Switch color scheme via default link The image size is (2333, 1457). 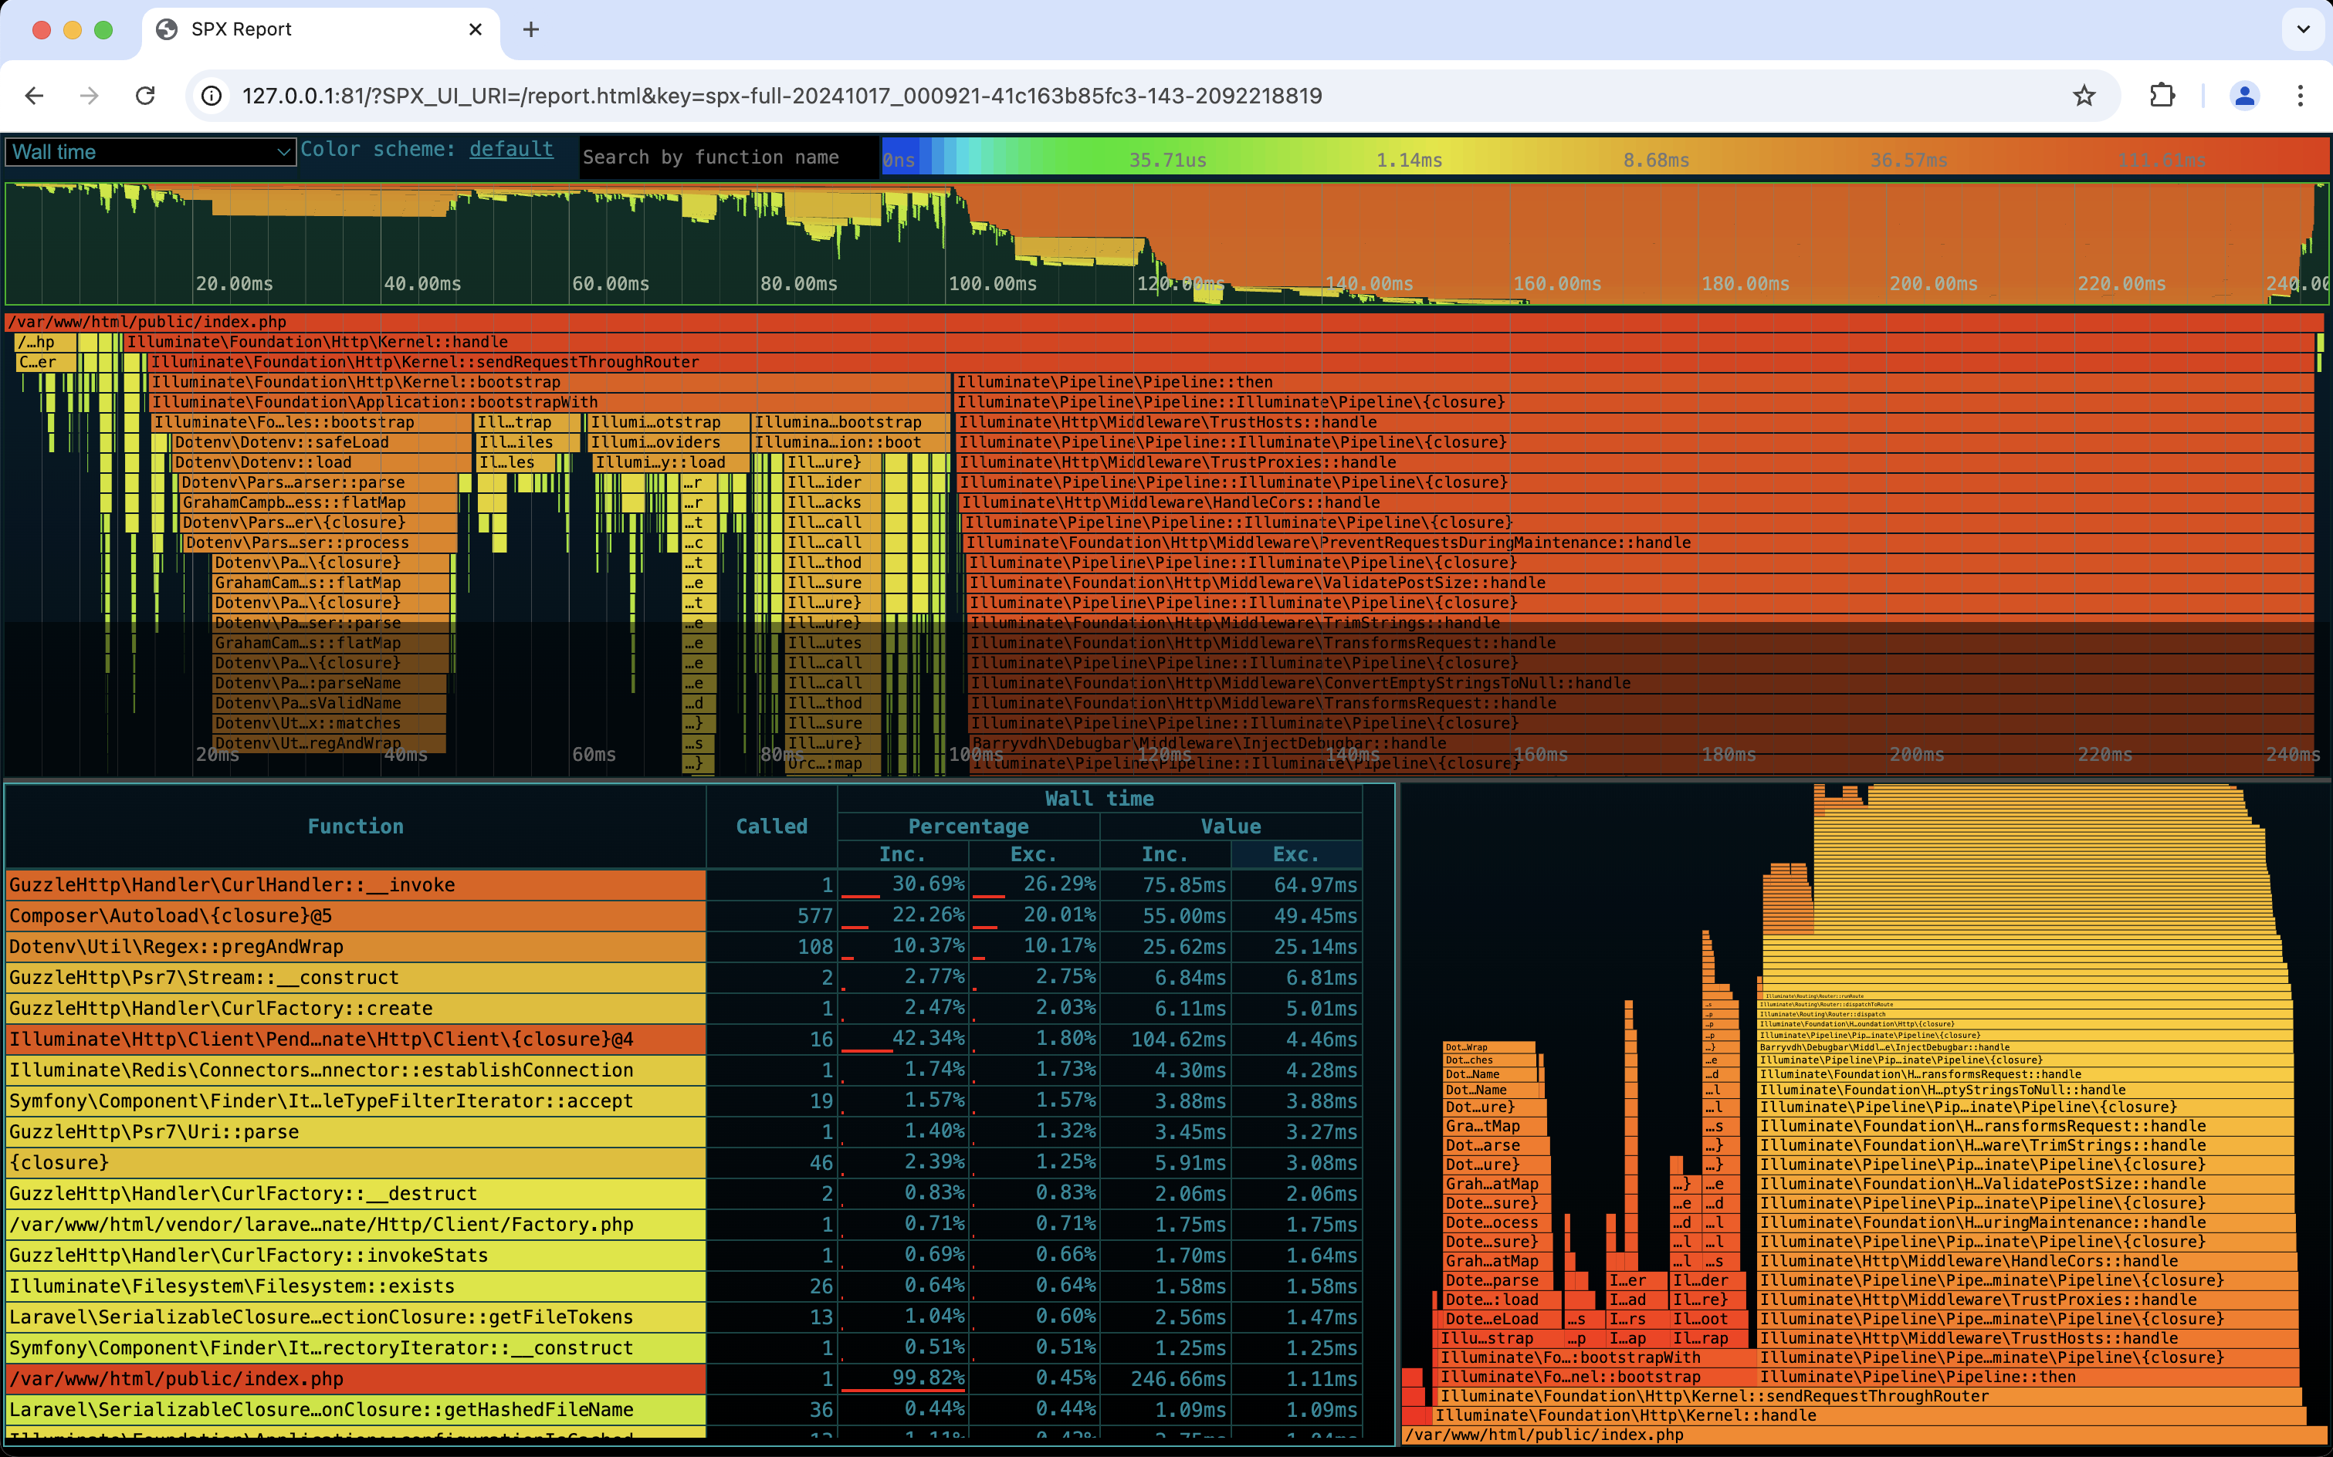(511, 150)
